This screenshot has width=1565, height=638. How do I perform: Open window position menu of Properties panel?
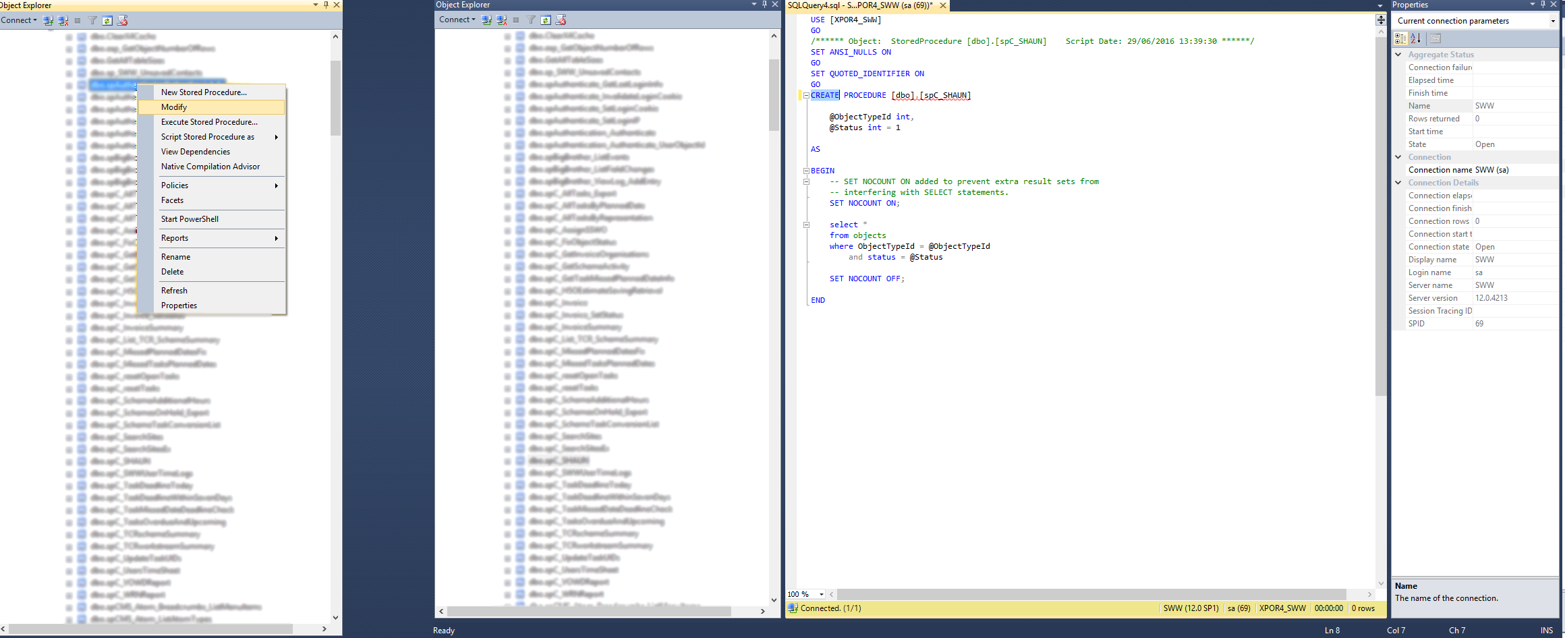[1532, 5]
